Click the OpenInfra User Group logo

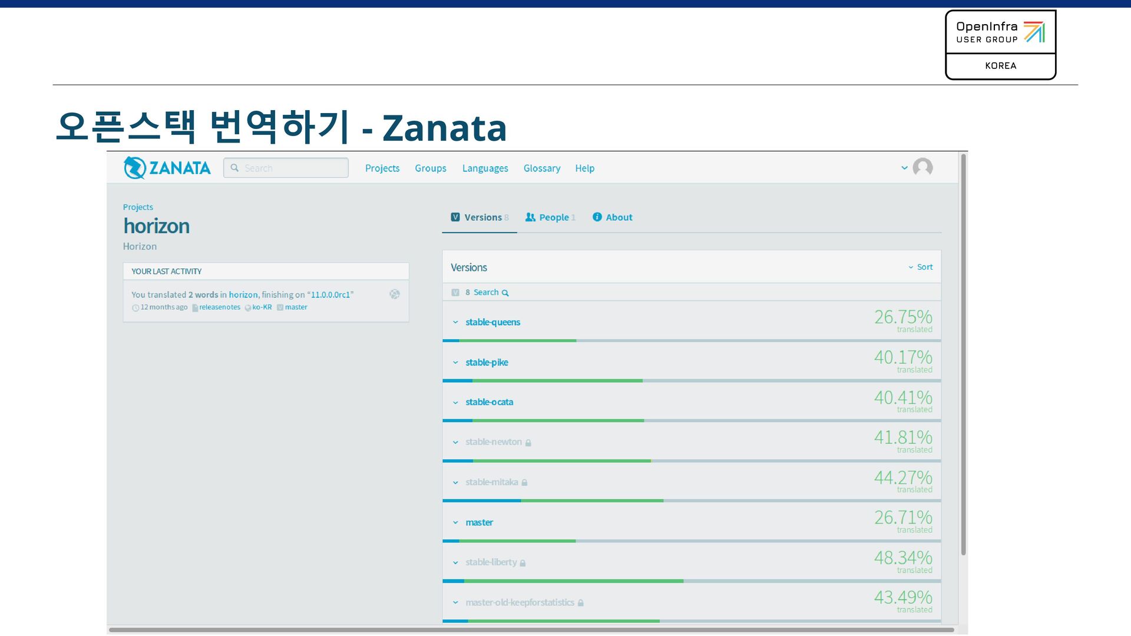point(1000,45)
